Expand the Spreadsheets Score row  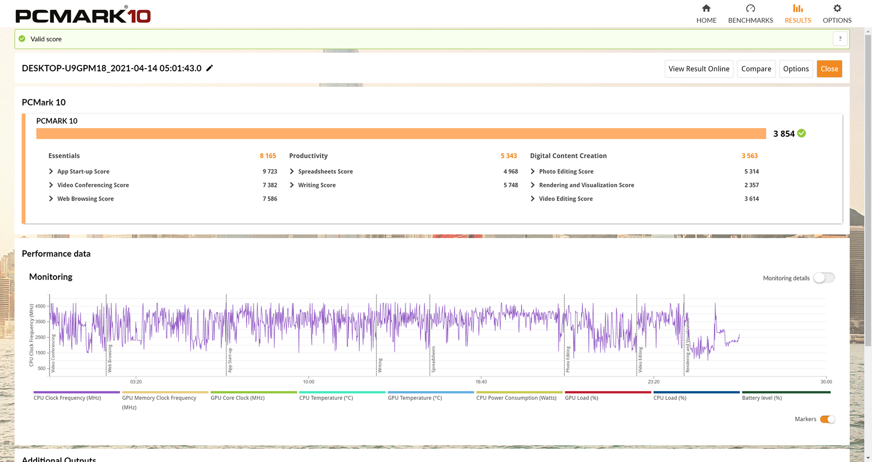tap(292, 172)
